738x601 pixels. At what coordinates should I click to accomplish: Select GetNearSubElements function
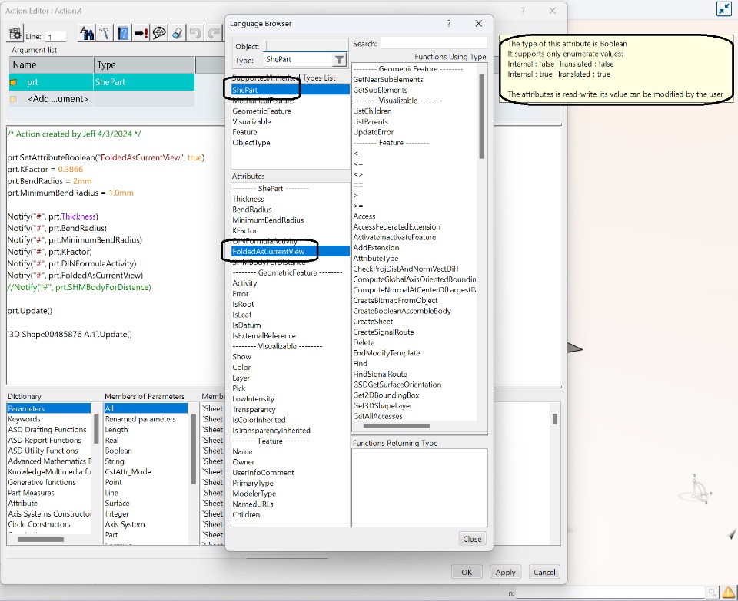click(x=388, y=79)
